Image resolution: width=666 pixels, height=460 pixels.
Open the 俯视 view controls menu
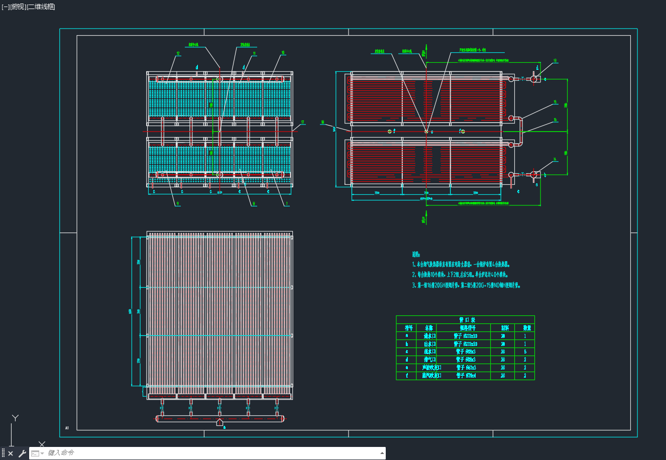click(x=18, y=7)
